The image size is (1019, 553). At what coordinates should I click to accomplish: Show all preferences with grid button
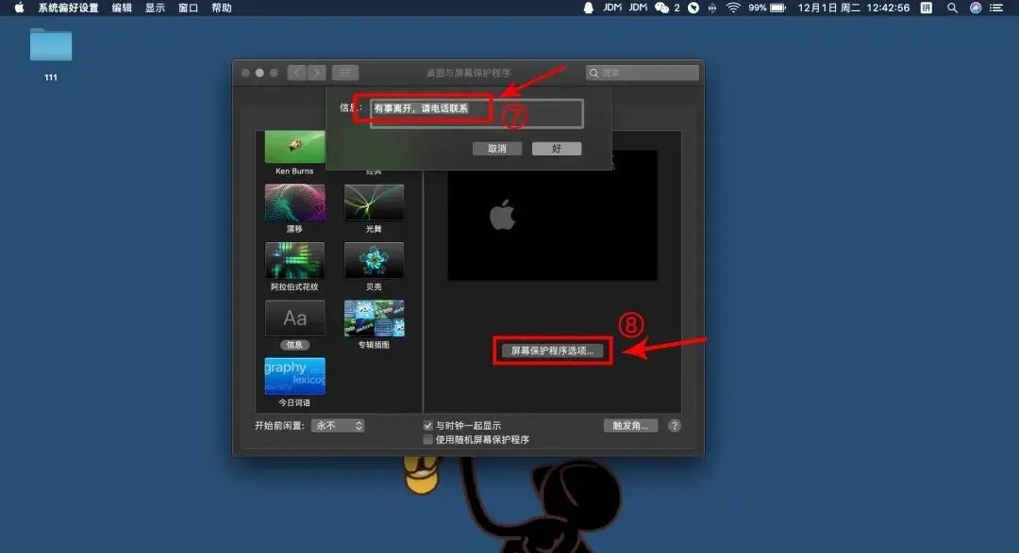345,73
